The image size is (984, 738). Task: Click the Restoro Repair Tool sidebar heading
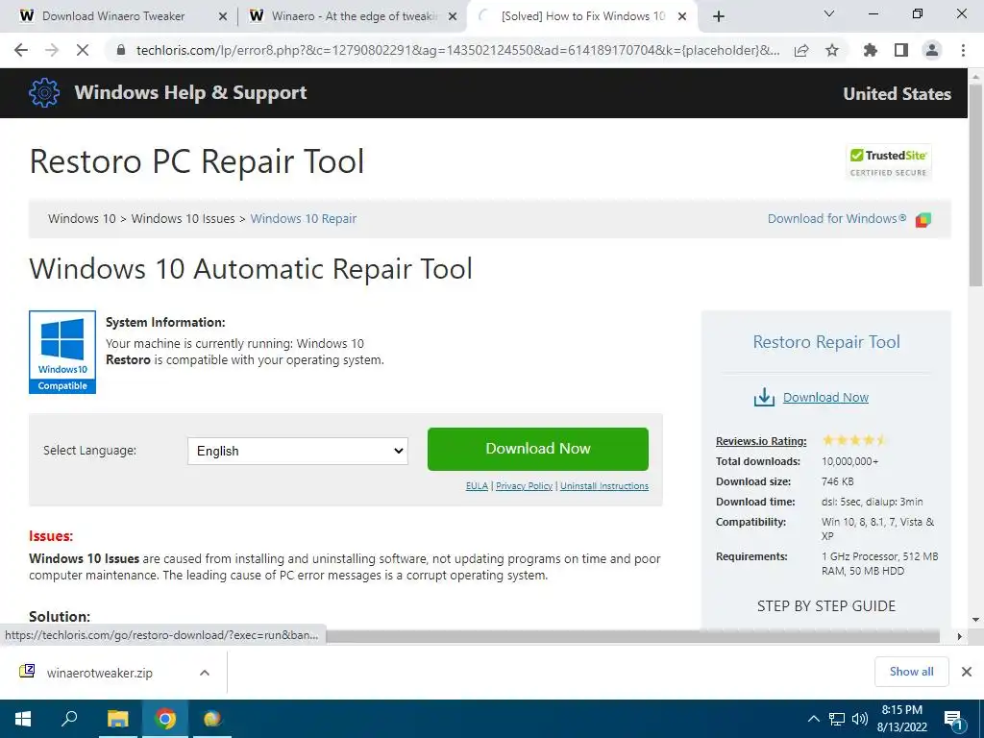(x=825, y=342)
